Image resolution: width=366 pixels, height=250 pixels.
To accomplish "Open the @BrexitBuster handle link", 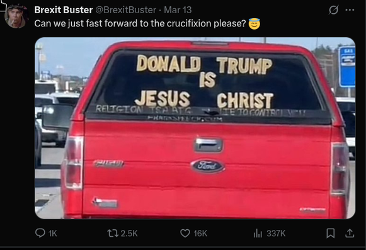I will (126, 10).
